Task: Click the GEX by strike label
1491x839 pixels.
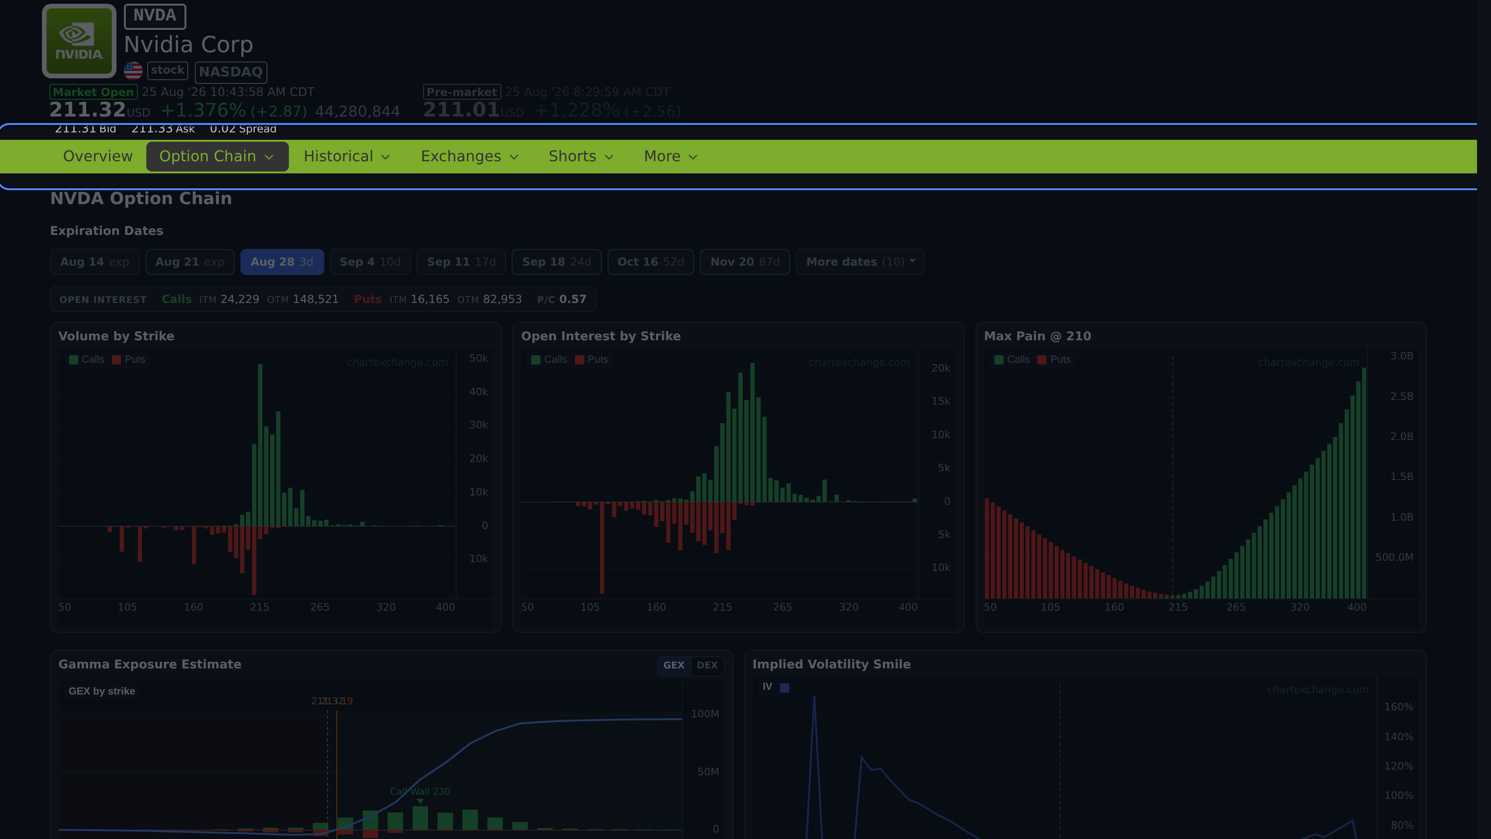Action: coord(102,691)
